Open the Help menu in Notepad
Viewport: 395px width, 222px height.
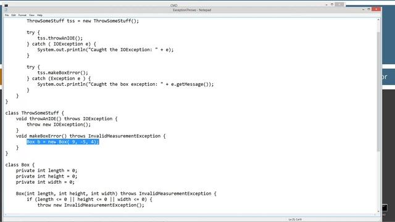[x=39, y=15]
